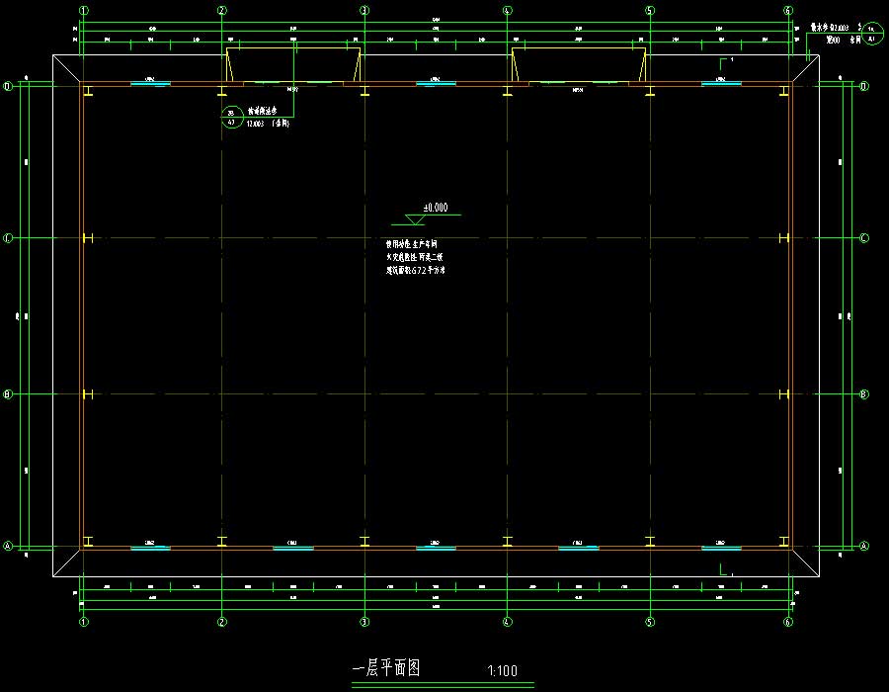Click axis bubble A on left side
Viewport: 889px width, 692px height.
tap(8, 546)
